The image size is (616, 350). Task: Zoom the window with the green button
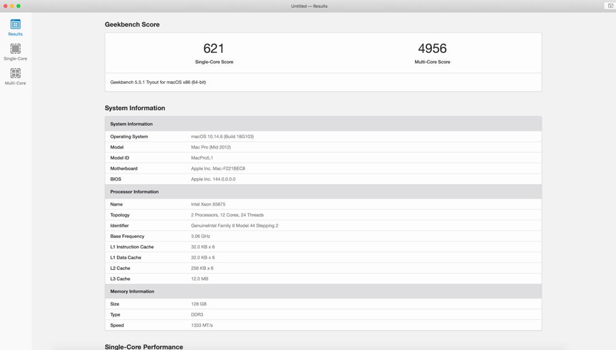[18, 6]
